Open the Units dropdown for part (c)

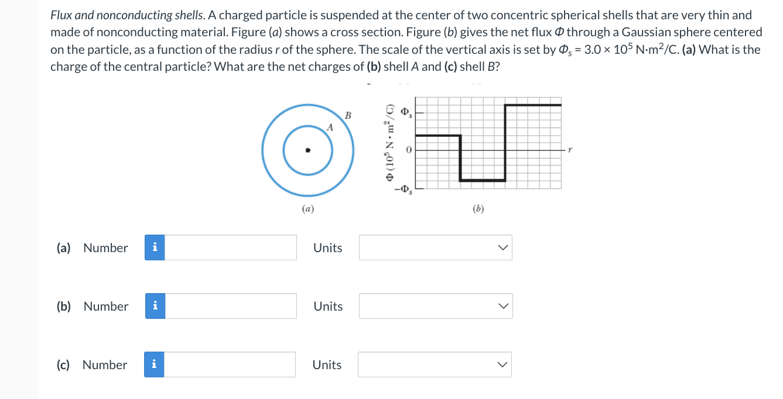click(x=435, y=364)
